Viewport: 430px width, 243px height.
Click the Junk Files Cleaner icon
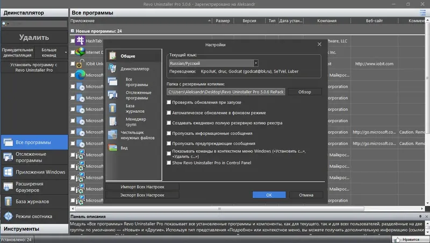112,134
